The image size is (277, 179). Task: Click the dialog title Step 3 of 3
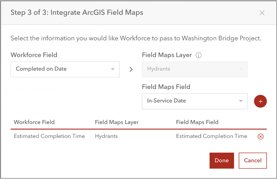[x=77, y=13]
